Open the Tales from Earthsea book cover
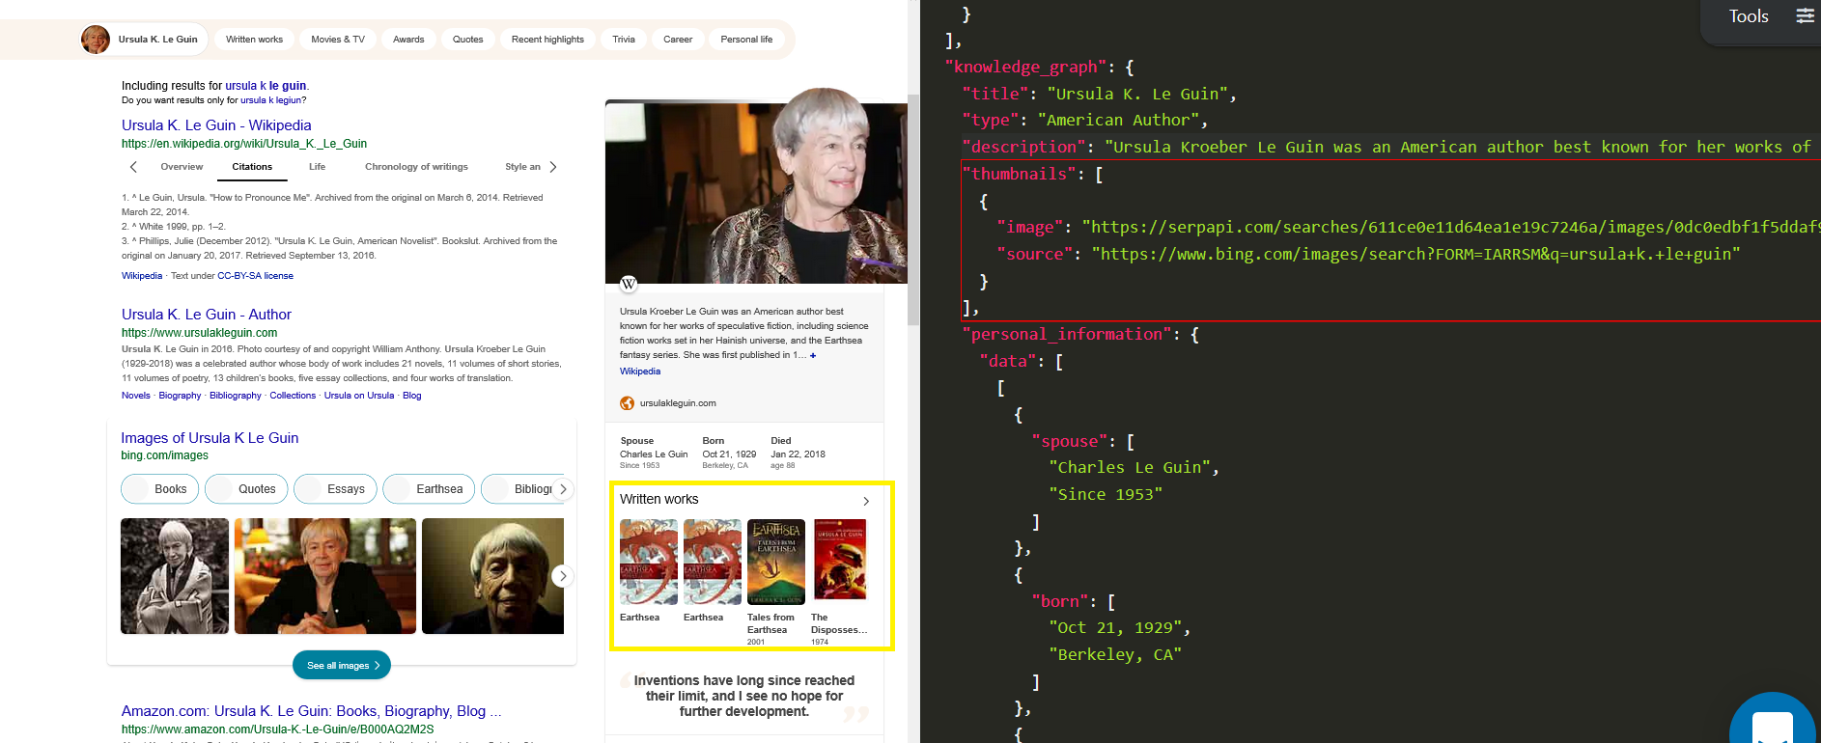The width and height of the screenshot is (1821, 743). pos(776,563)
